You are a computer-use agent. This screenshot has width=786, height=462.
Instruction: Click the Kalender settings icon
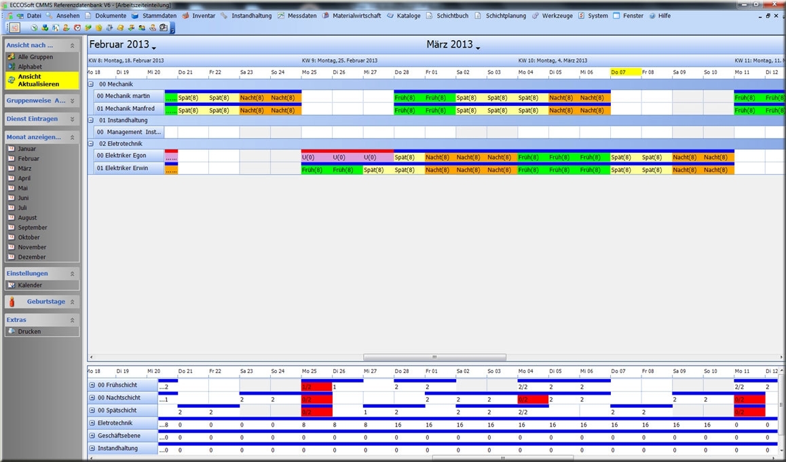tap(11, 285)
